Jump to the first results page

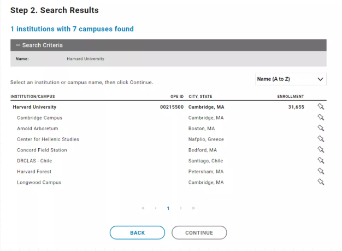pyautogui.click(x=143, y=208)
